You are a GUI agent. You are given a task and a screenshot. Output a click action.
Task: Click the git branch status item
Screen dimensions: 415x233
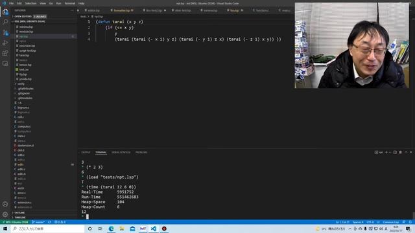coord(38,222)
